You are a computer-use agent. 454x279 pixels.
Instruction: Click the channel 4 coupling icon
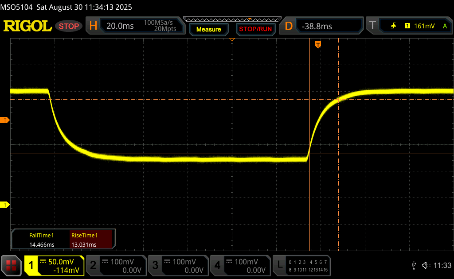229,262
